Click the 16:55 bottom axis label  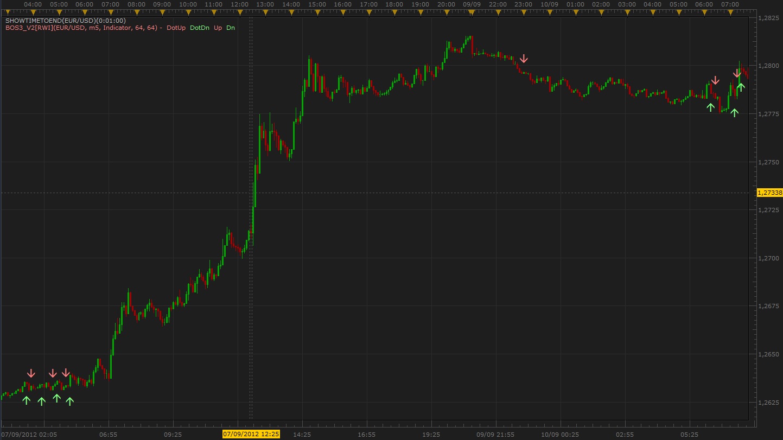pos(366,435)
